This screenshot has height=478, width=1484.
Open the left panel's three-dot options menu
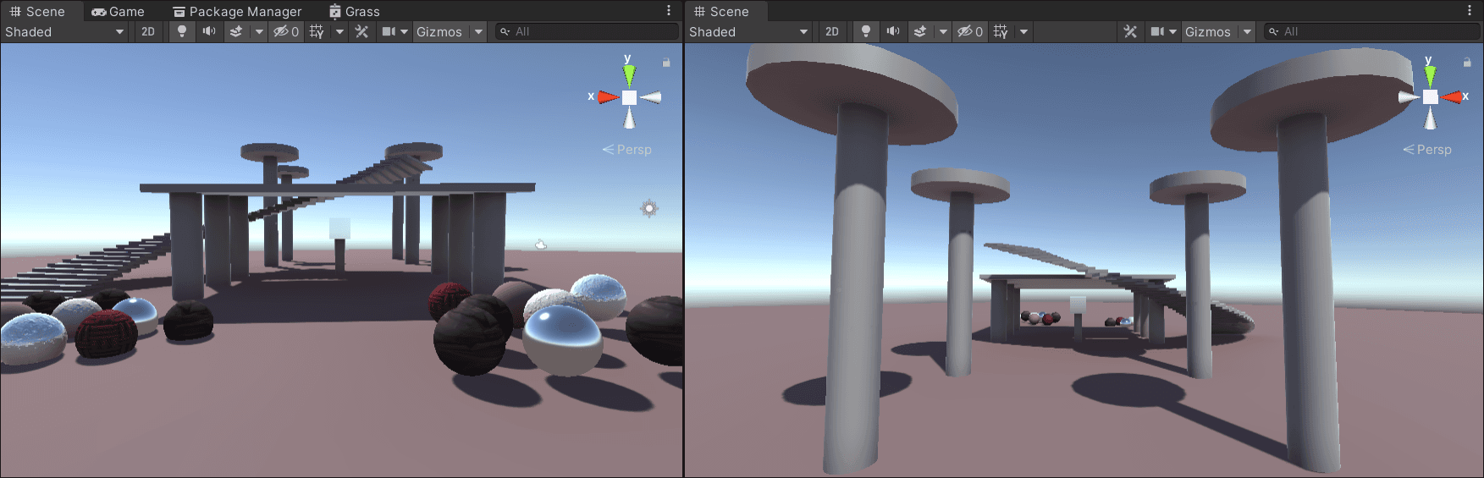(669, 10)
